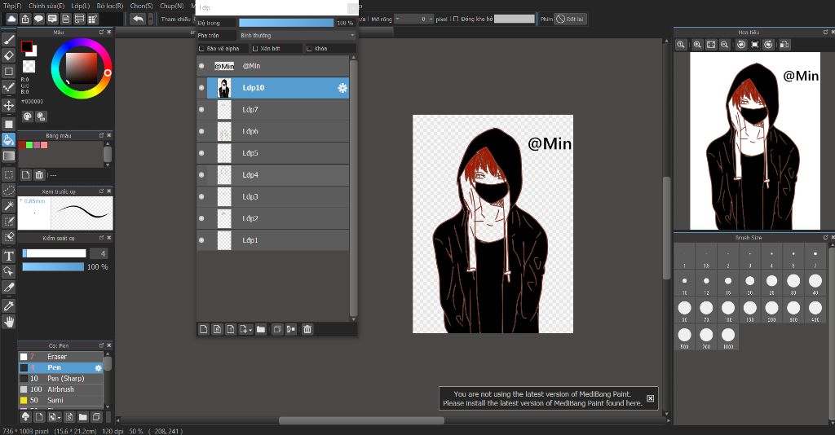Click the foreground black color swatch

click(27, 46)
